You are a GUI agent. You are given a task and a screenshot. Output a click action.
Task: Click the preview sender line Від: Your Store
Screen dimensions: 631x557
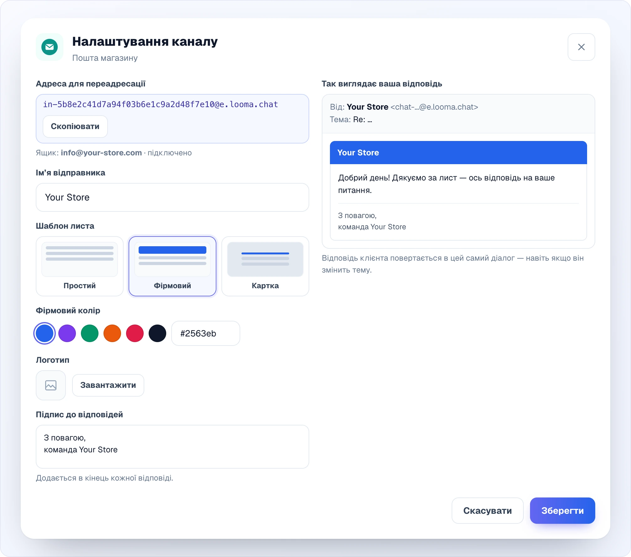[404, 107]
